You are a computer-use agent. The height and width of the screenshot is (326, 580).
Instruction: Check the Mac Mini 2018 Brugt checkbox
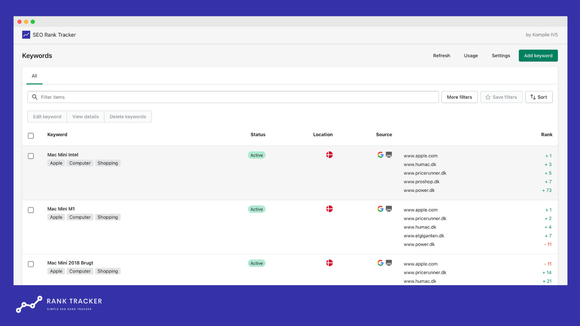pos(31,264)
